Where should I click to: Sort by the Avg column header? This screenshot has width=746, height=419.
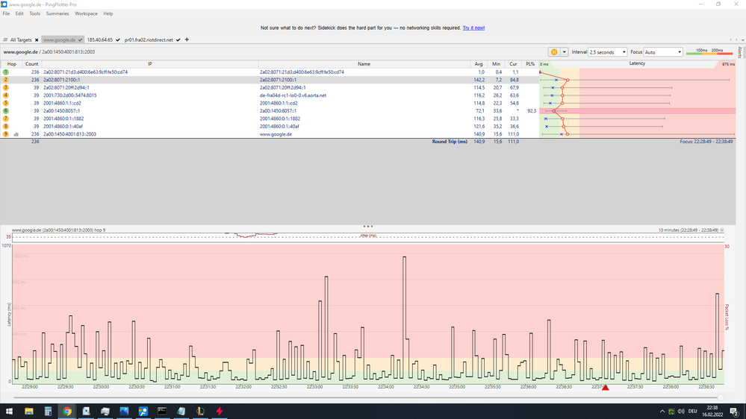(x=479, y=64)
